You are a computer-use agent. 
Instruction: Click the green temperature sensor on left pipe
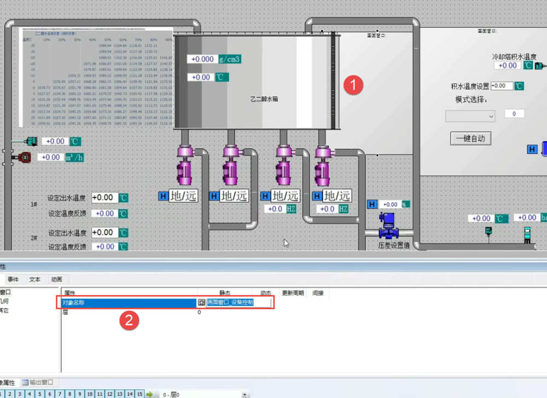tap(31, 141)
